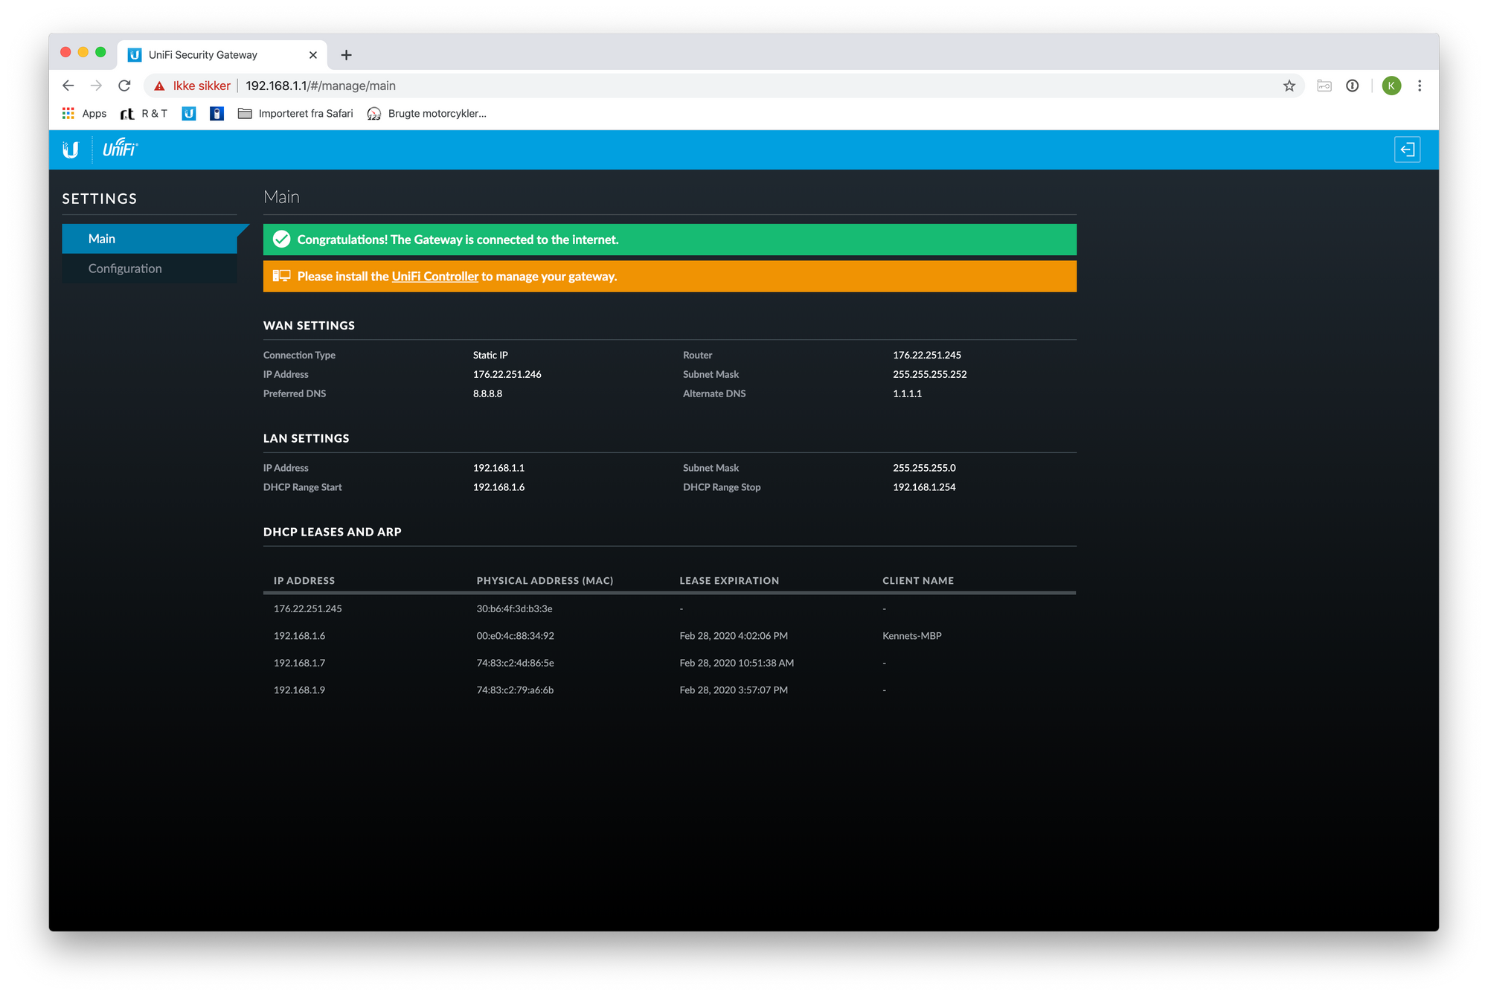The width and height of the screenshot is (1488, 996).
Task: Click the DHCP LEASES AND ARP heading
Action: [x=332, y=532]
